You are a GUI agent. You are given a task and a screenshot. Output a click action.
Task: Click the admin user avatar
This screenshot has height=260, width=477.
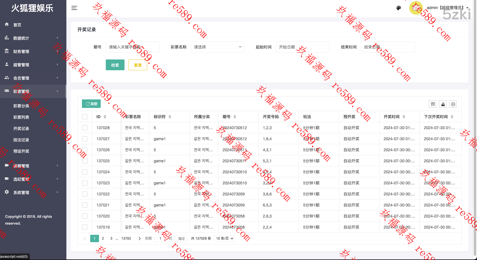pos(416,8)
